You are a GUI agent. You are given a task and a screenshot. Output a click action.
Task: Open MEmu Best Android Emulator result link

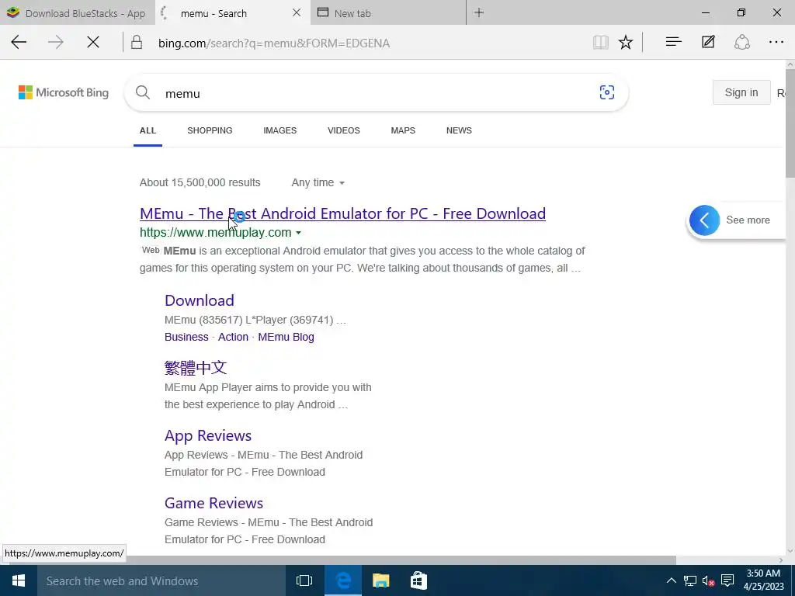tap(342, 213)
